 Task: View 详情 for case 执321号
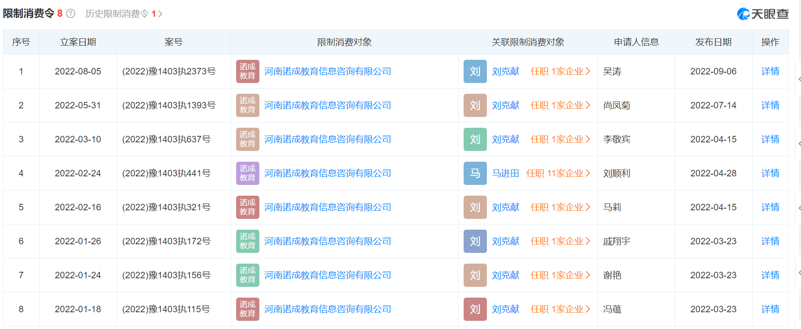pyautogui.click(x=770, y=207)
